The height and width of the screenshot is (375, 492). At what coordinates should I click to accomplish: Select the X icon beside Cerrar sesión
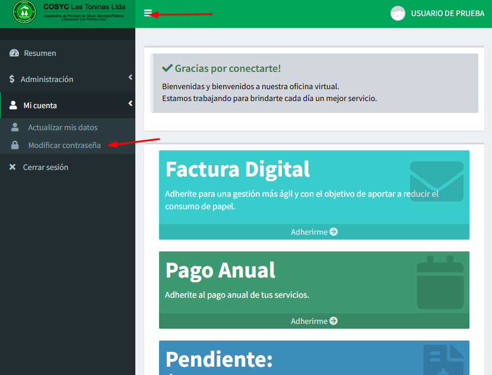coord(12,167)
